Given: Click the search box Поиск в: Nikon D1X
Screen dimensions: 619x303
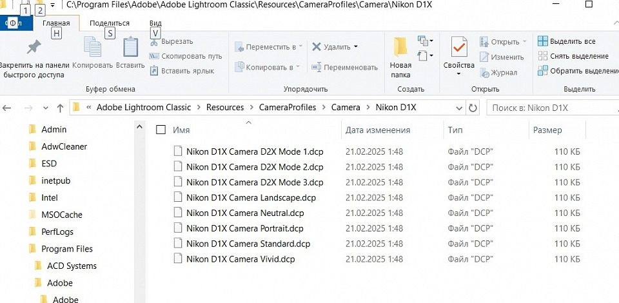Looking at the screenshot, I should [x=553, y=107].
